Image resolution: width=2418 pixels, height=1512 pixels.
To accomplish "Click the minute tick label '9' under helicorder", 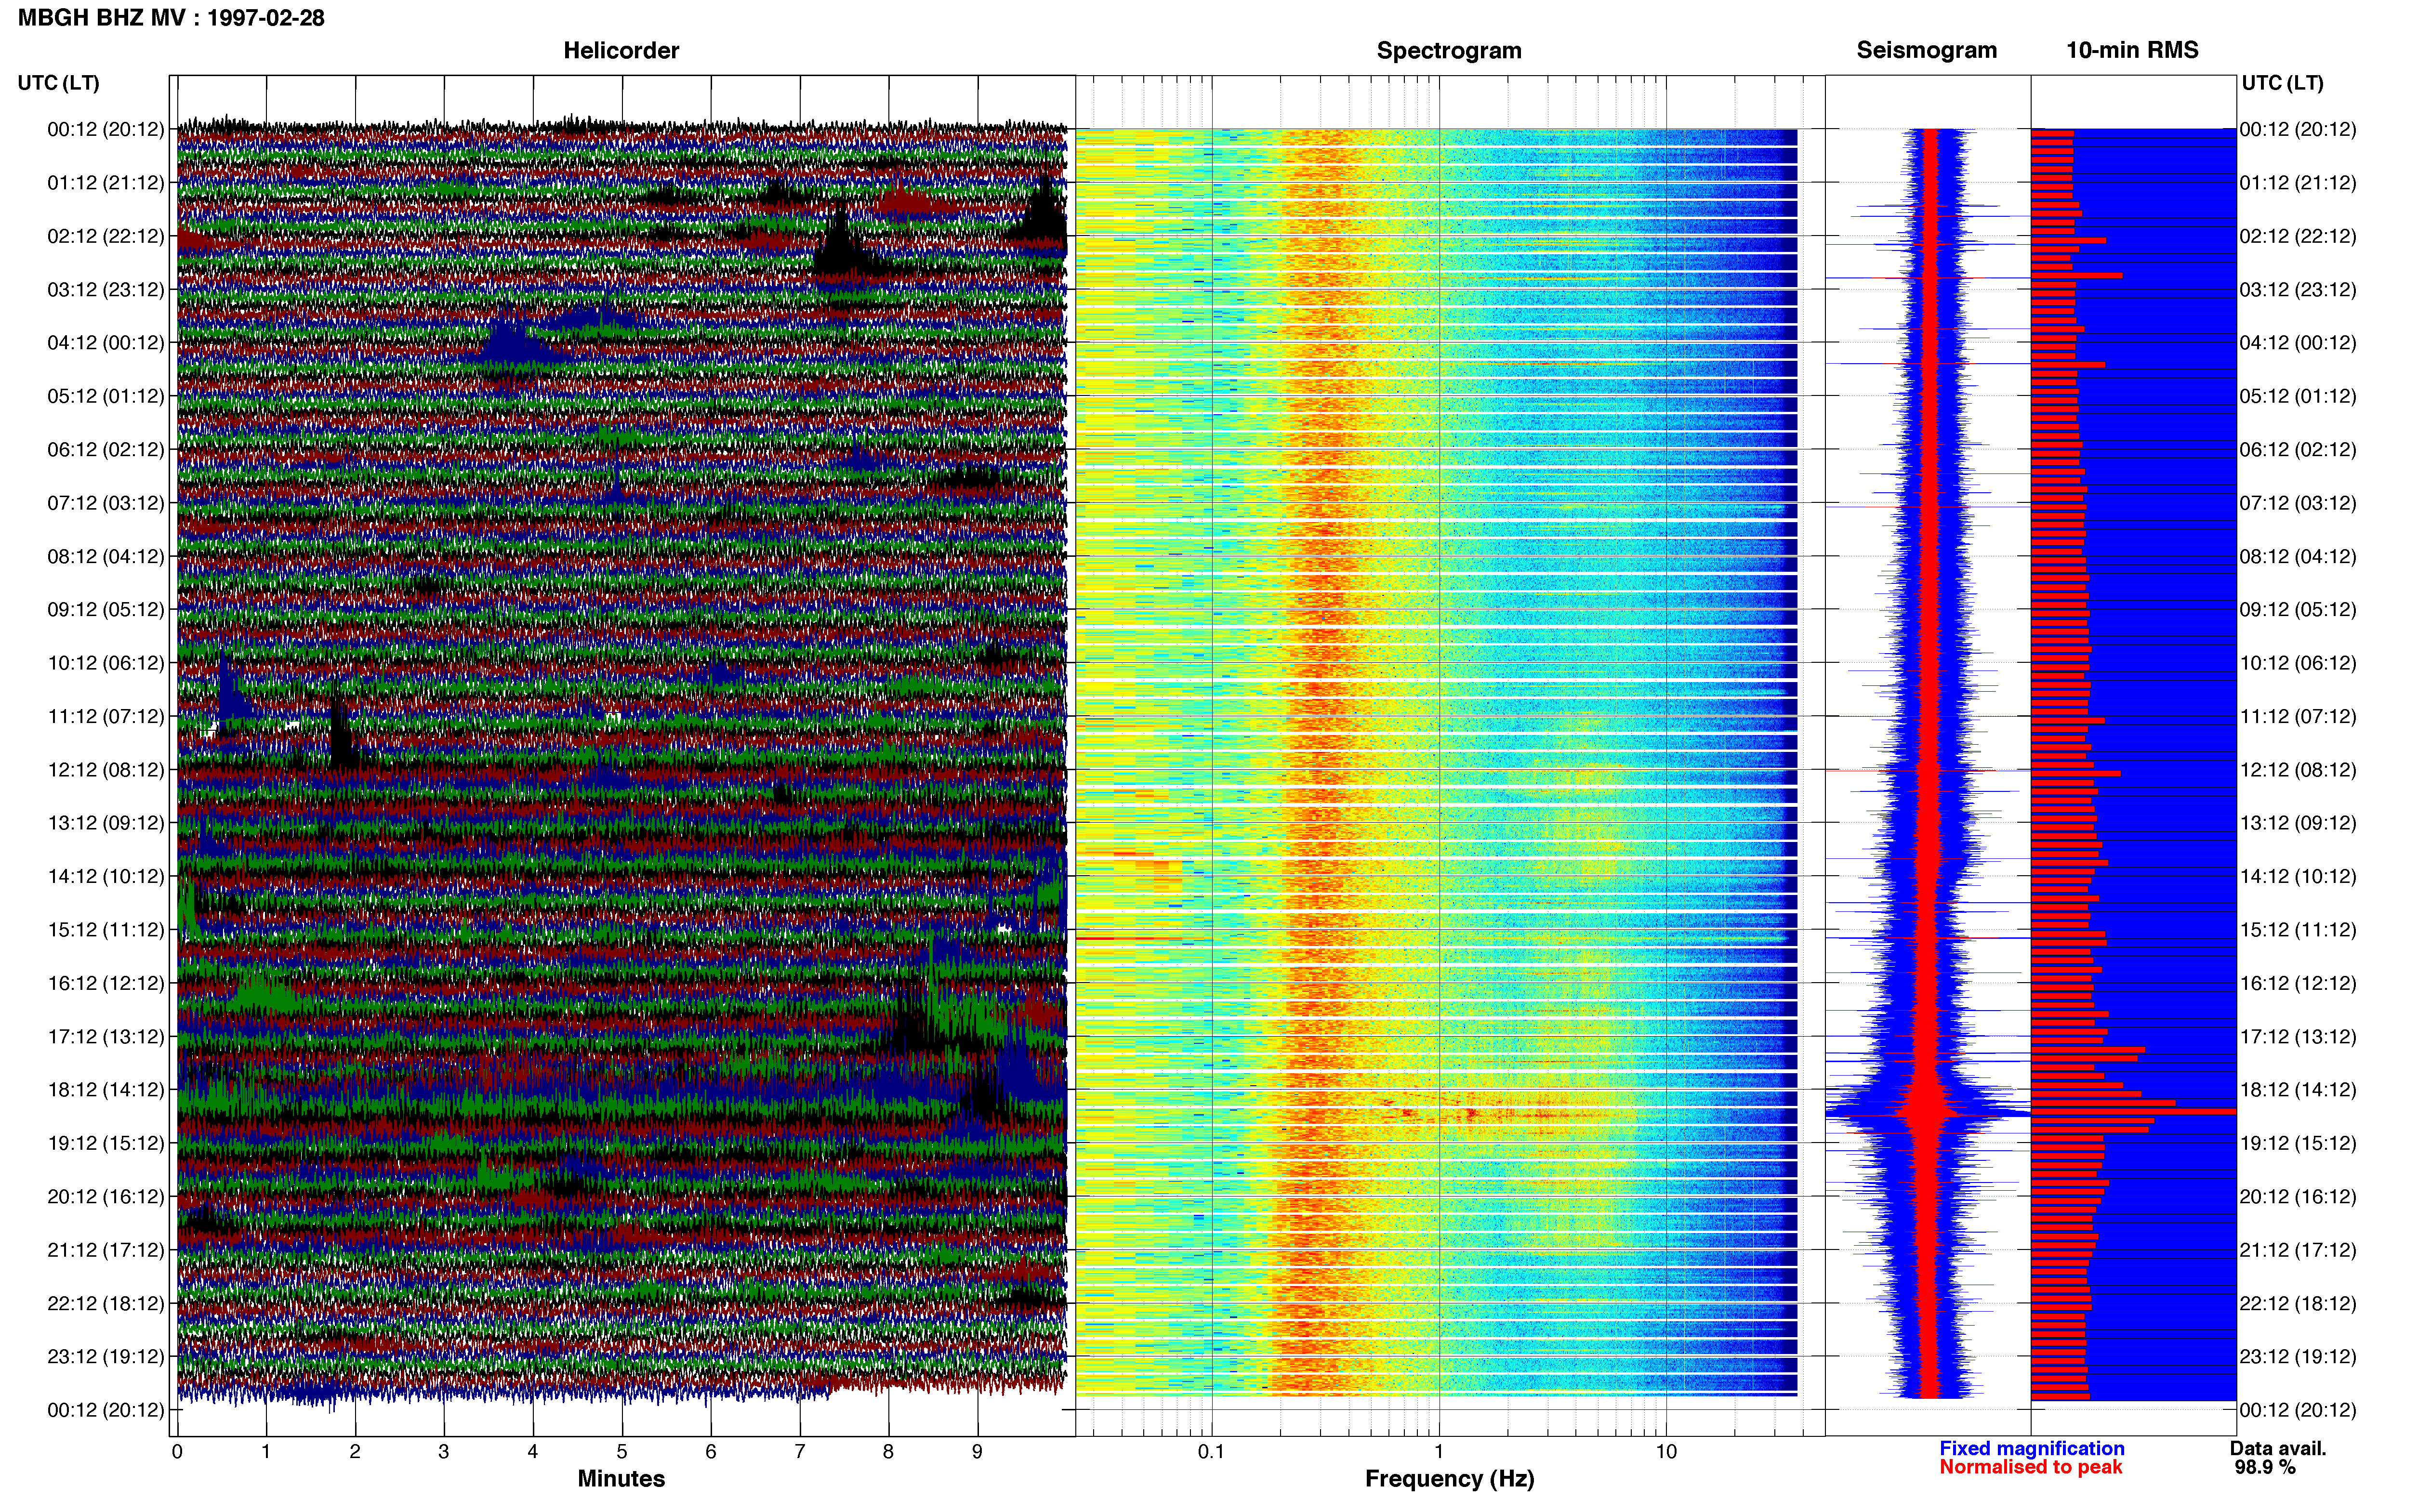I will pos(977,1452).
